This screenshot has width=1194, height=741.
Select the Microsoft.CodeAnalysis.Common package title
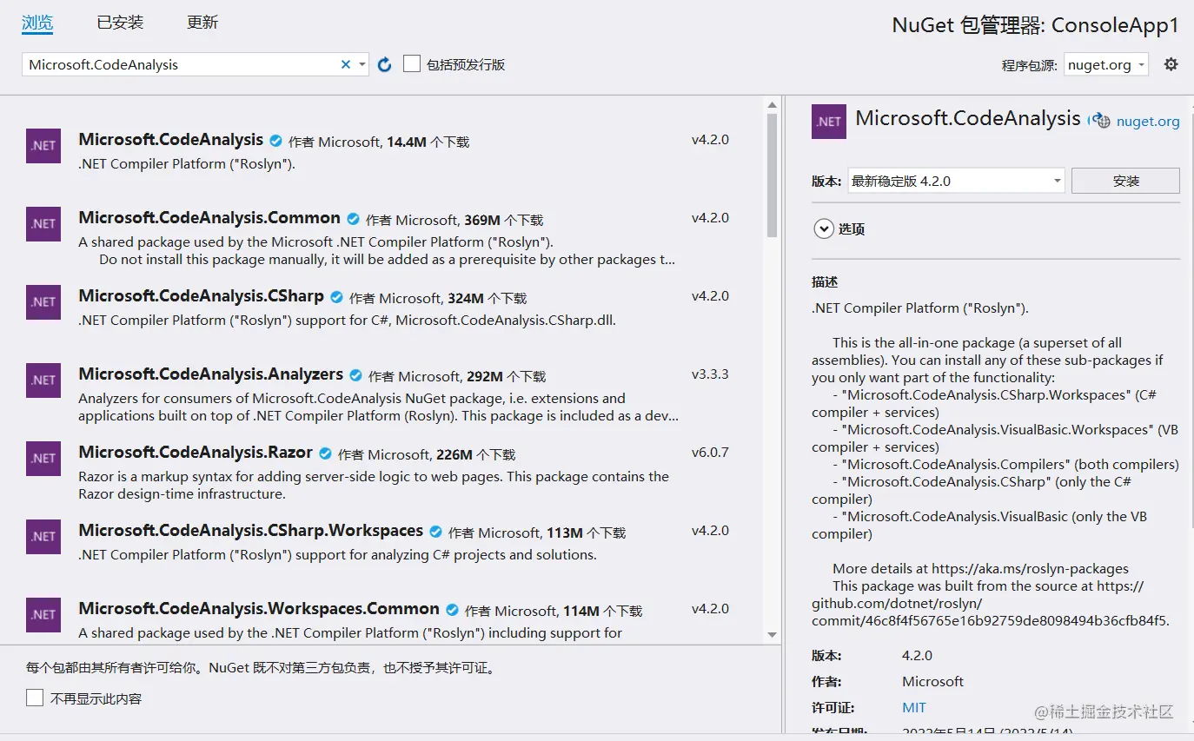[x=209, y=218]
